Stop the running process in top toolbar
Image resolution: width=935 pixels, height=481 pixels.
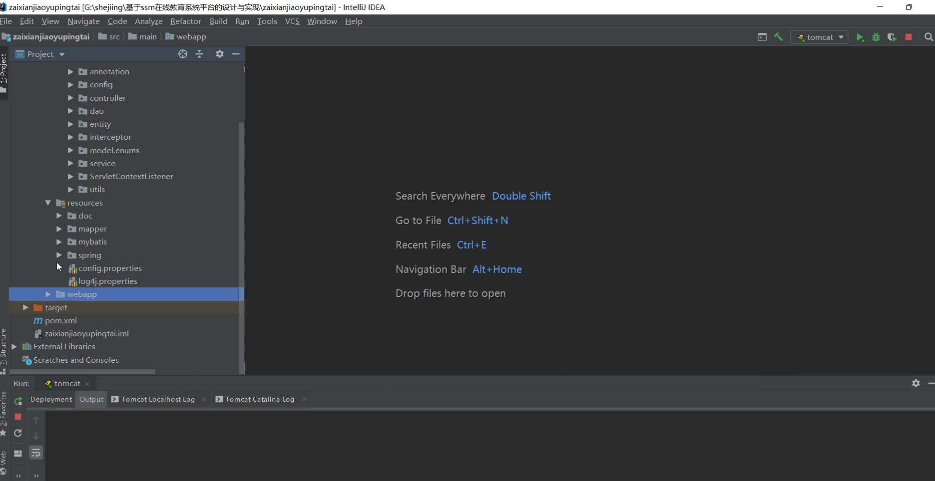pyautogui.click(x=909, y=37)
